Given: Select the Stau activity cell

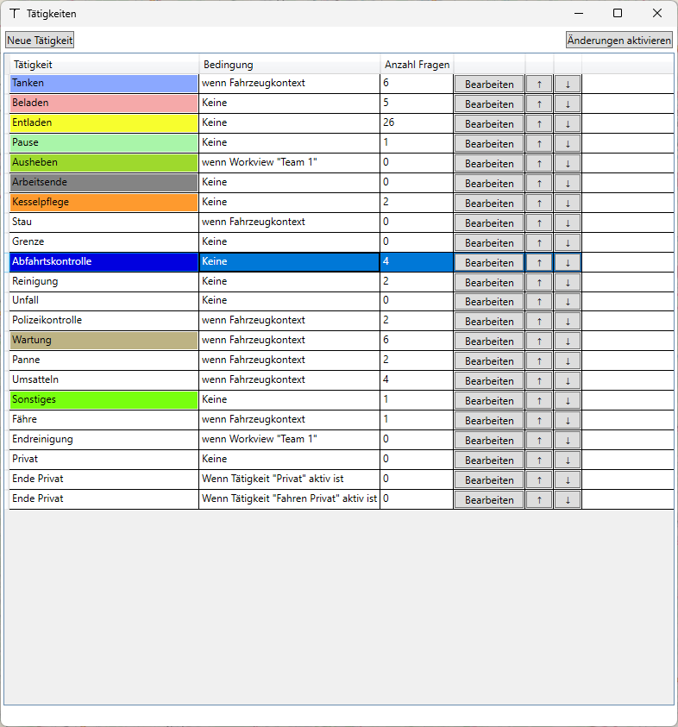Looking at the screenshot, I should (x=104, y=222).
